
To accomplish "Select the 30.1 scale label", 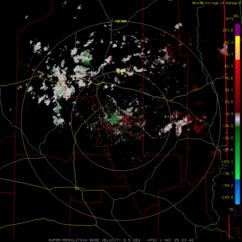I will click(x=229, y=90).
